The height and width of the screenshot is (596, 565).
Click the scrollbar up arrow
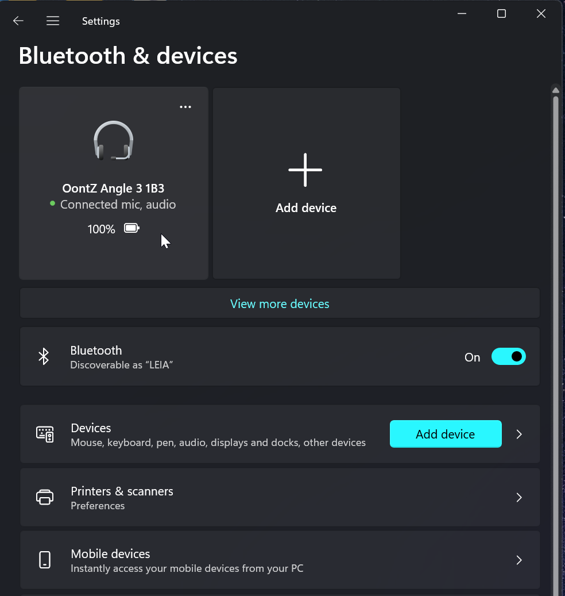(555, 90)
